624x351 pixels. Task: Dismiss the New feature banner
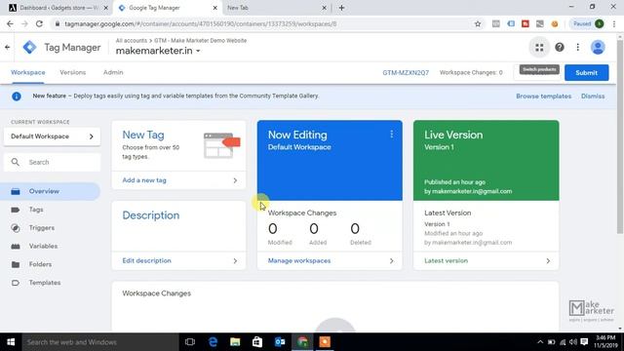click(593, 97)
